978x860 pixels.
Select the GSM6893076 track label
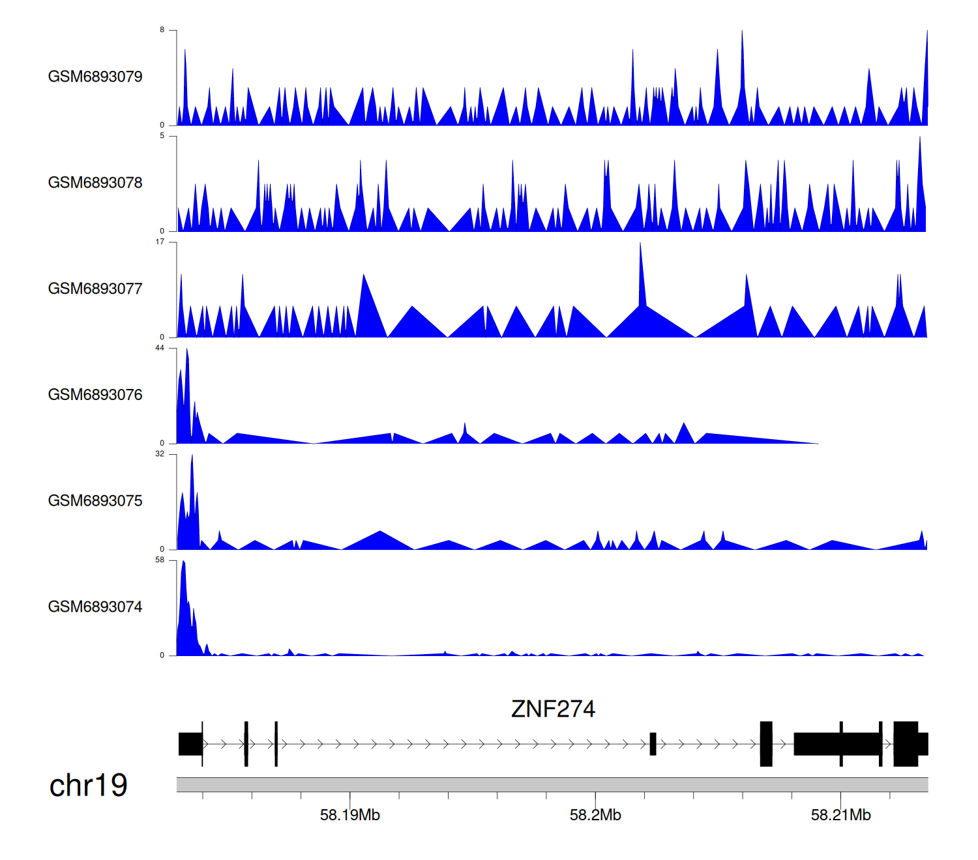(95, 395)
